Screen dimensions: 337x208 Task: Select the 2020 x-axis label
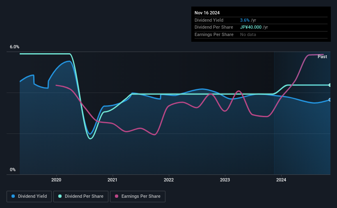click(x=56, y=180)
